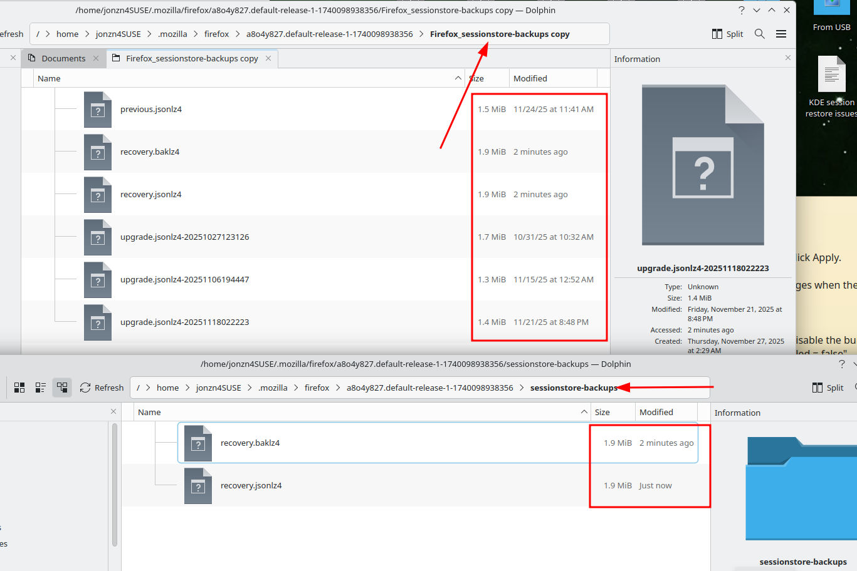857x571 pixels.
Task: Expand chevron after root slash in upper breadcrumb
Action: [47, 34]
